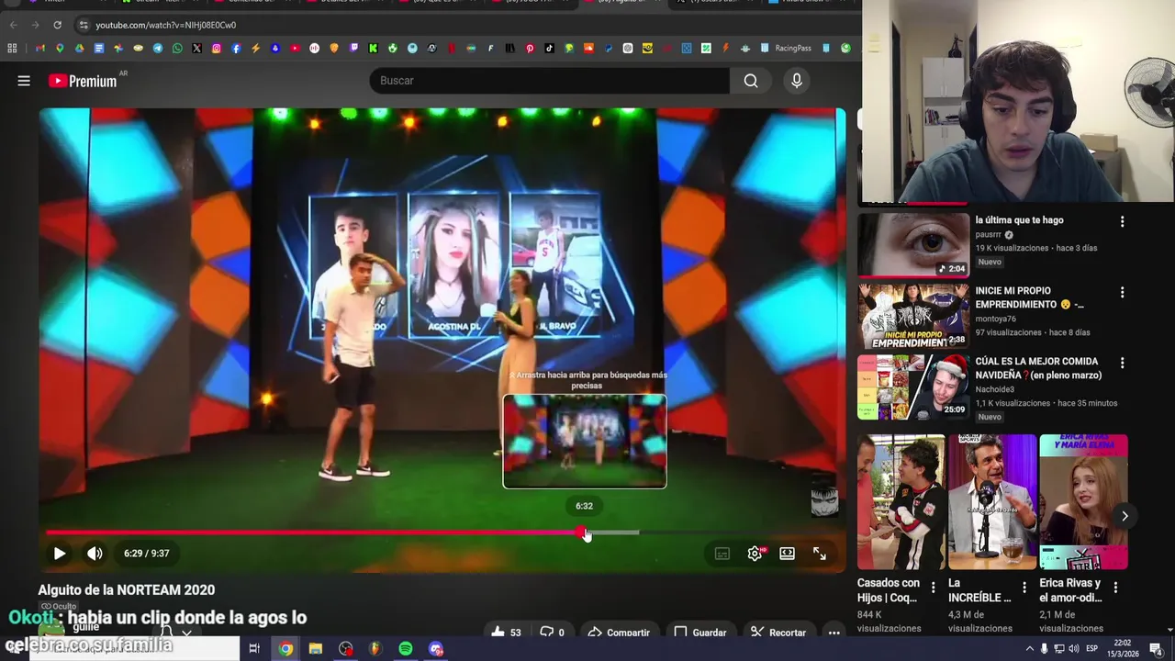This screenshot has width=1175, height=661.
Task: View site information icon in address bar
Action: (84, 25)
